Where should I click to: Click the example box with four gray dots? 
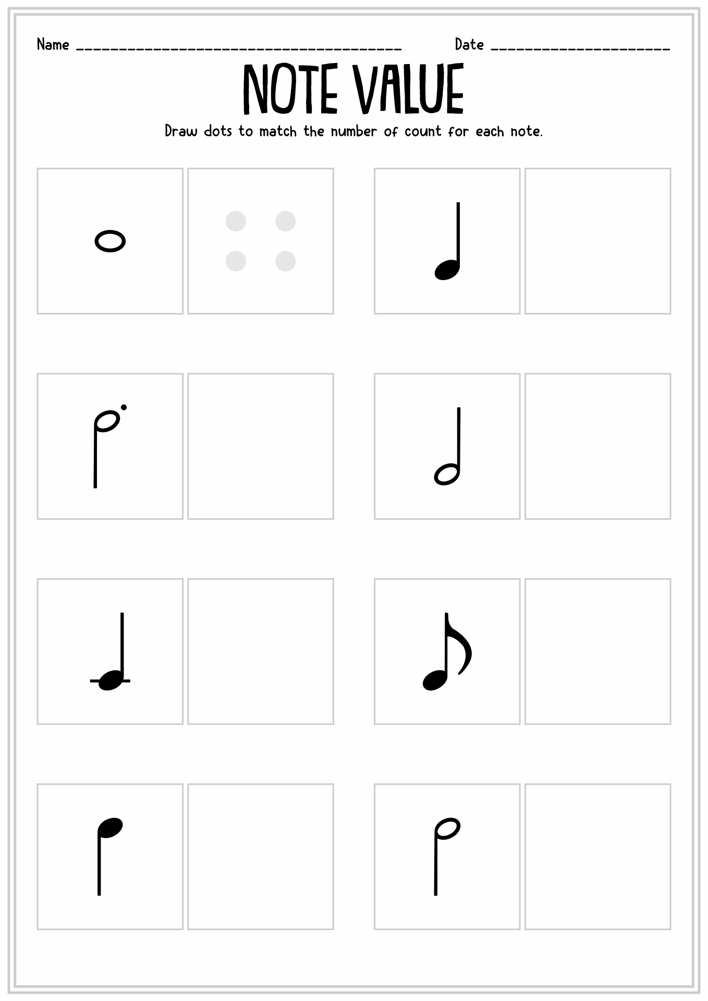tap(261, 241)
